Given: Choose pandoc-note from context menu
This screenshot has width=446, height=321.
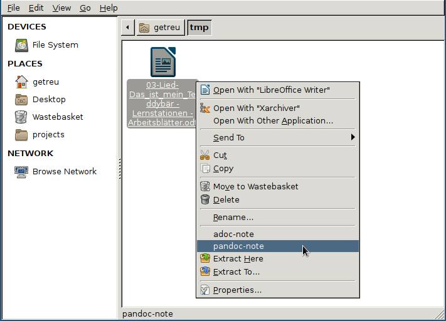Looking at the screenshot, I should (238, 246).
